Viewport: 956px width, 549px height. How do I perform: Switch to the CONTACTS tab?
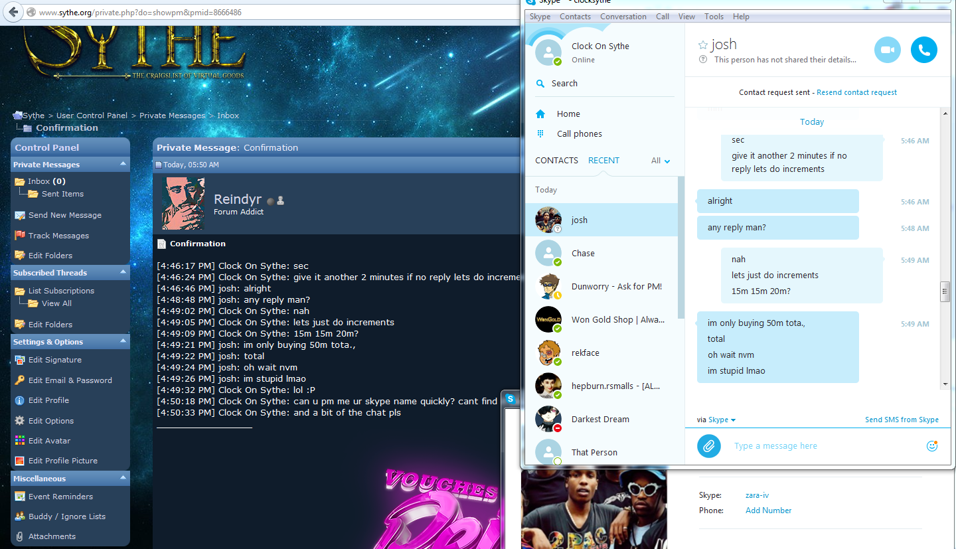click(x=557, y=161)
